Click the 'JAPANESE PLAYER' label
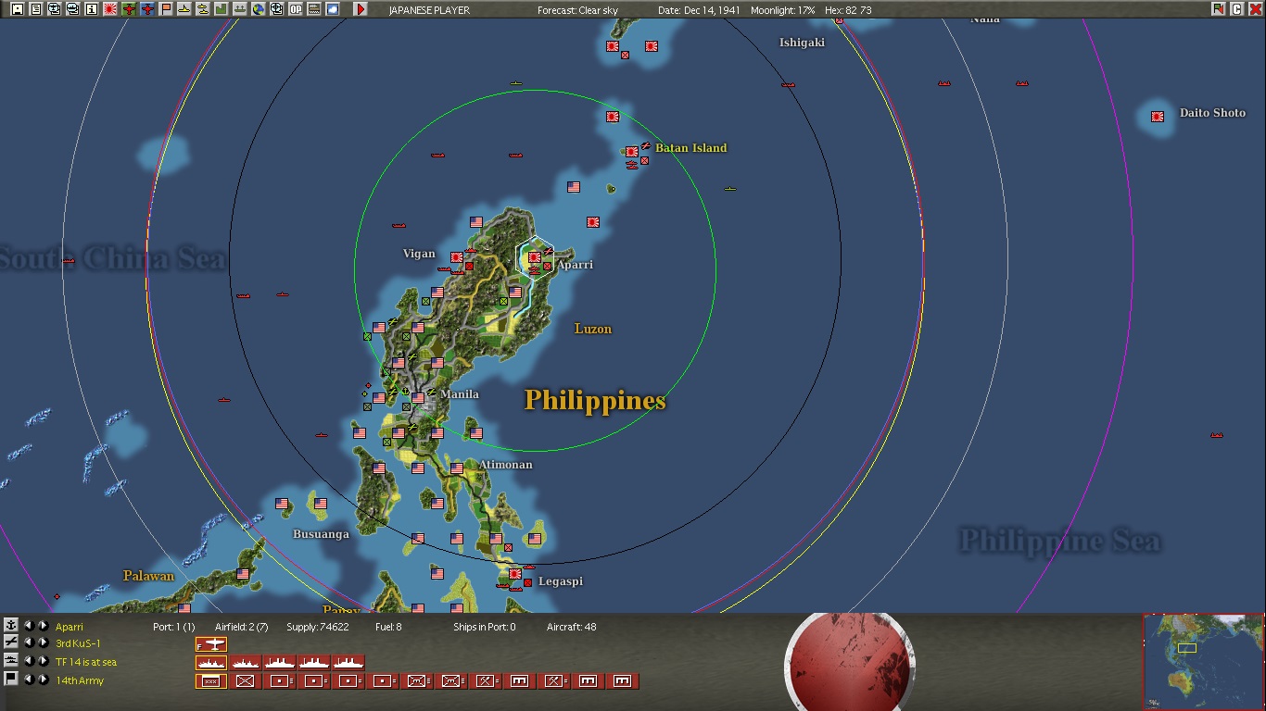1266x711 pixels. (x=429, y=10)
